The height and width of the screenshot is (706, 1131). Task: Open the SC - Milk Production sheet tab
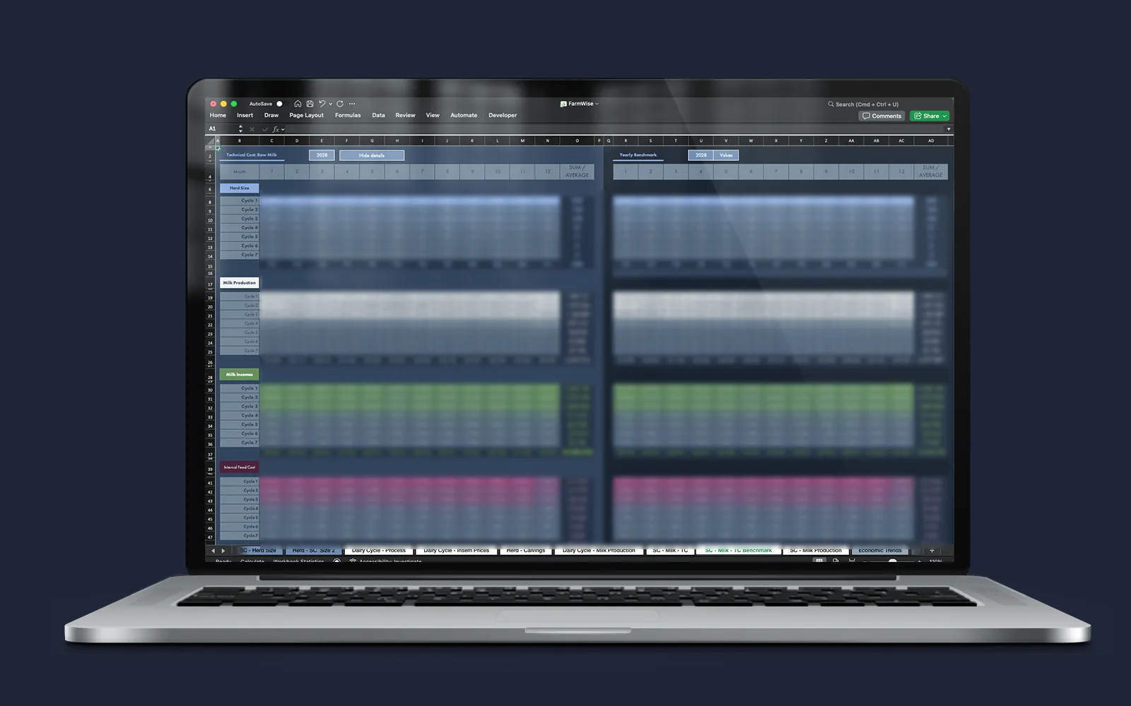pyautogui.click(x=816, y=551)
